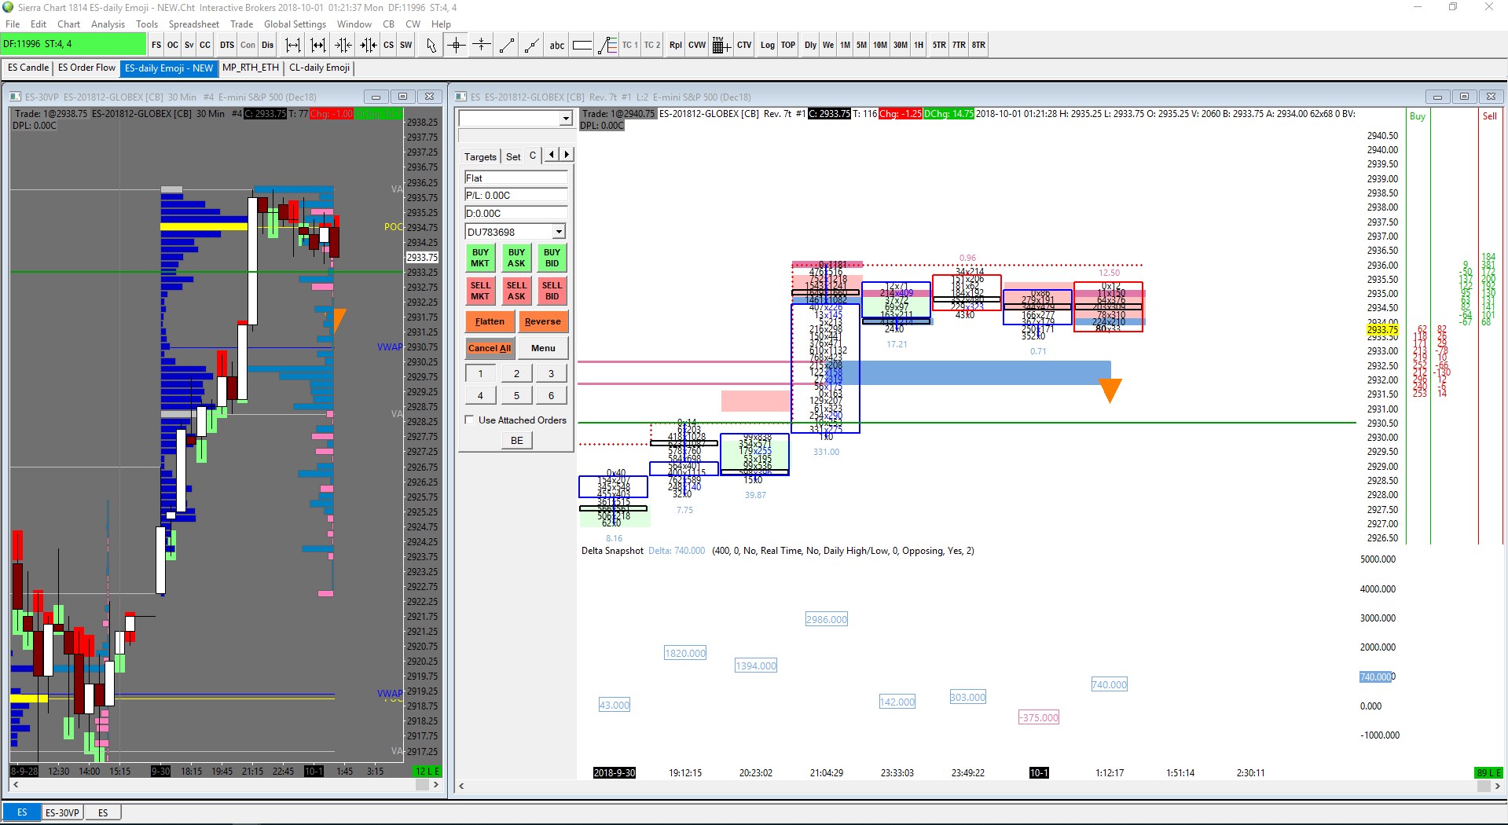Set chart timeframe to 5M

[x=862, y=45]
